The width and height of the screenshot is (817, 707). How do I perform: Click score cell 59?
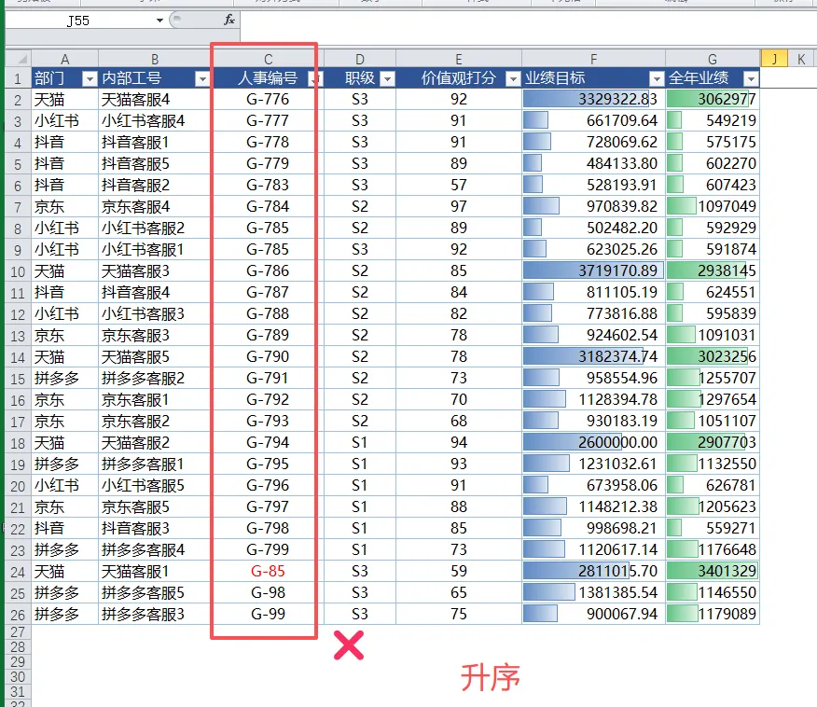[x=459, y=572]
